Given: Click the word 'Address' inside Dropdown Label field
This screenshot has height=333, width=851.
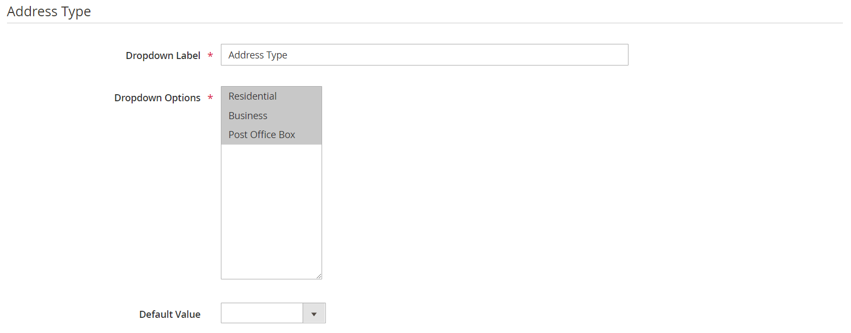Looking at the screenshot, I should 246,55.
